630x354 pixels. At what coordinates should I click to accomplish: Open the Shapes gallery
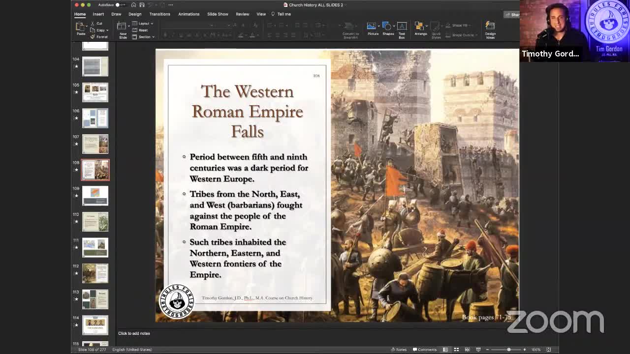click(388, 29)
